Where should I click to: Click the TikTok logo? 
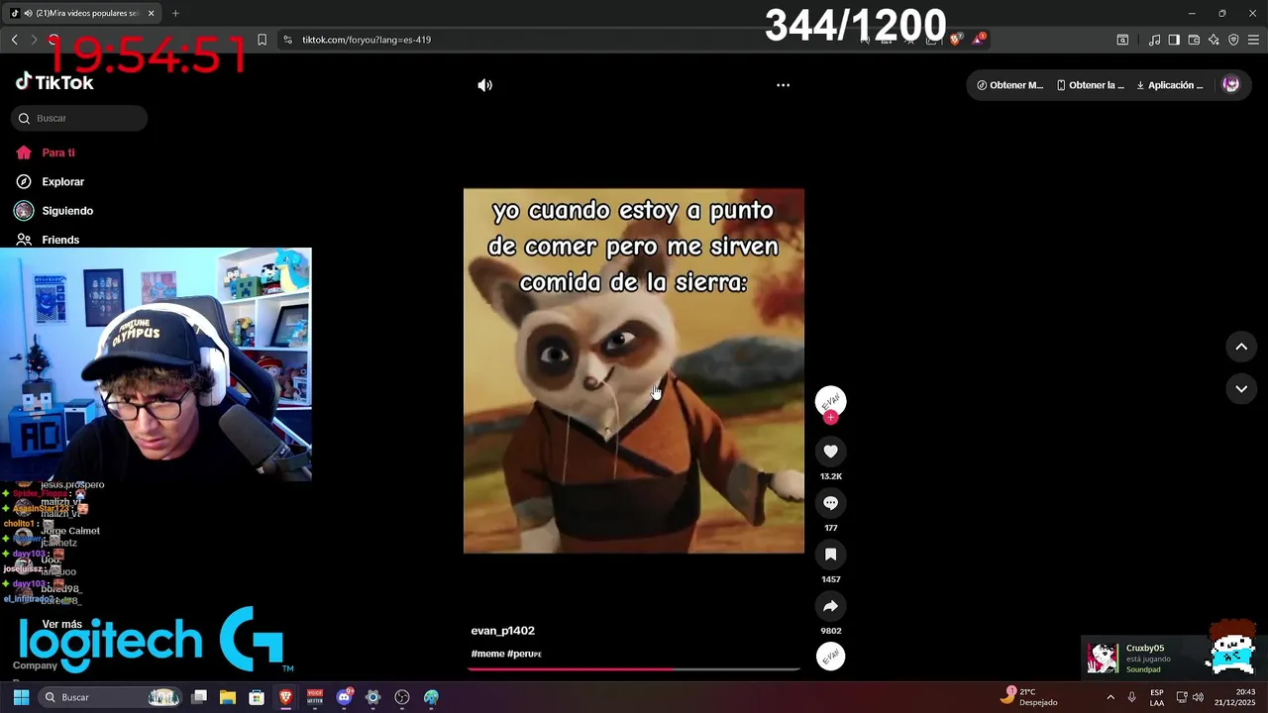point(54,82)
